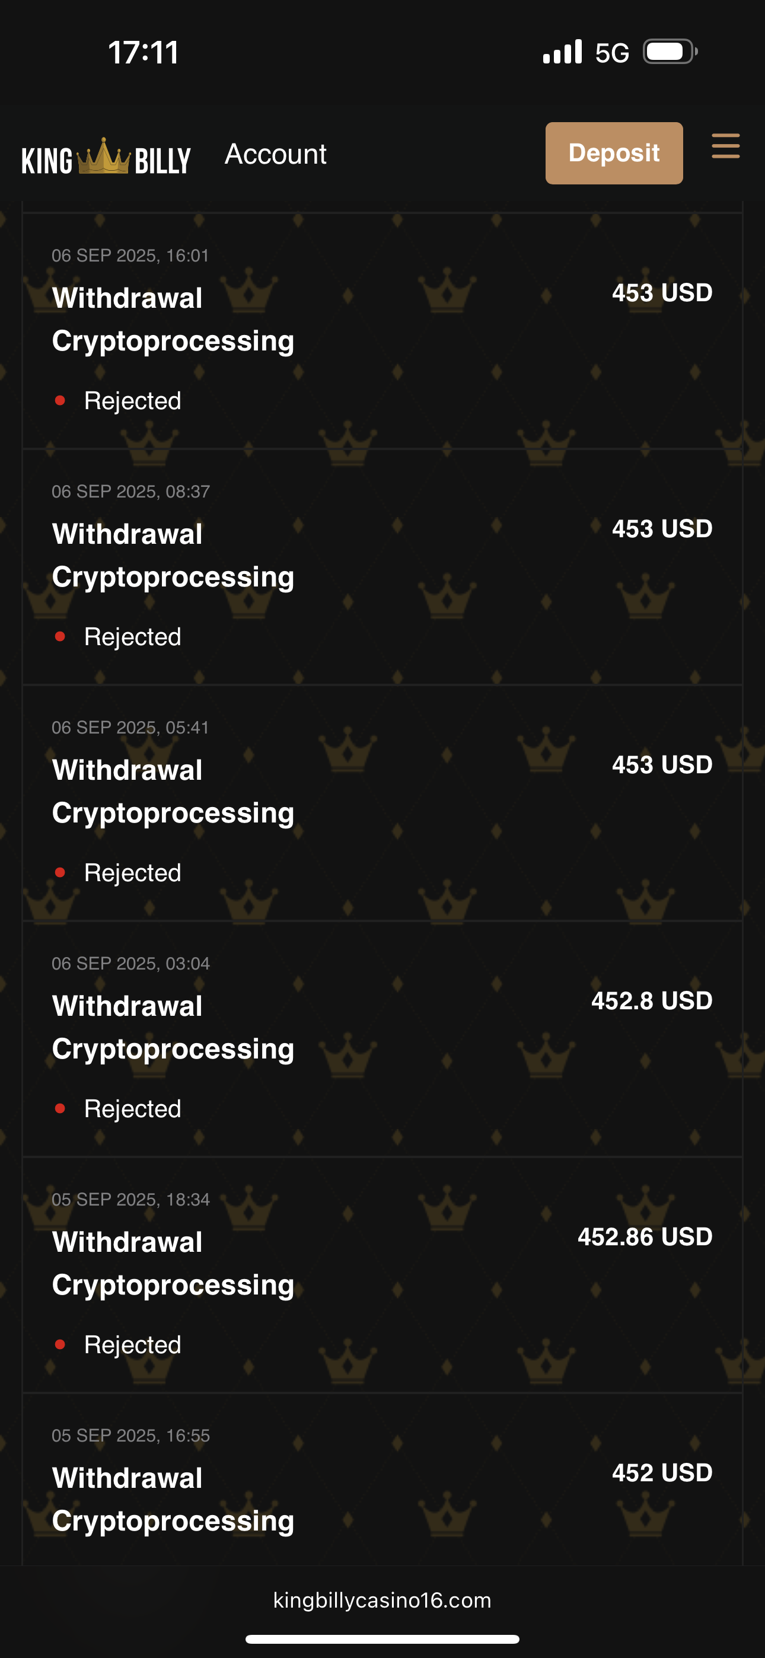Tap the home indicator bar
This screenshot has height=1658, width=765.
(383, 1638)
